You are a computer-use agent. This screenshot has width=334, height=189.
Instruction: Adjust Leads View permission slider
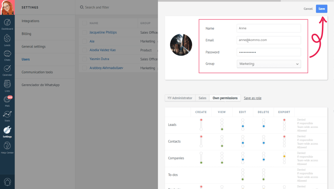pos(222,125)
